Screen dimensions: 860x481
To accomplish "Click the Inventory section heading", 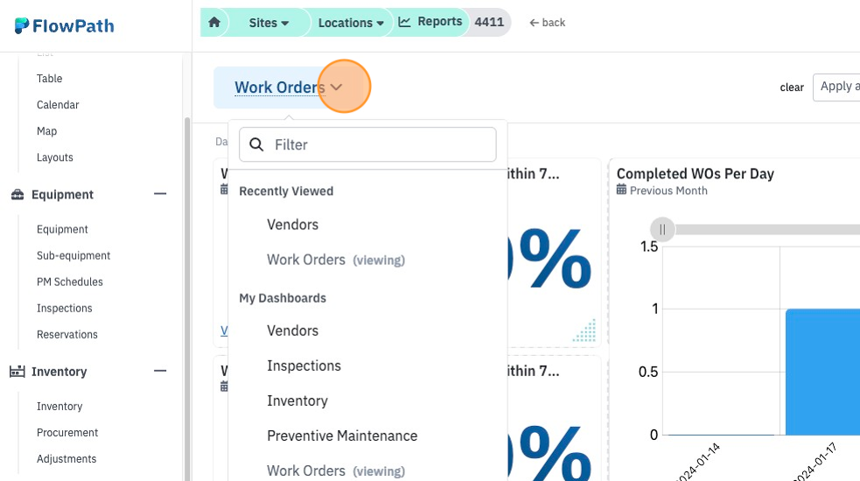I will (x=59, y=372).
